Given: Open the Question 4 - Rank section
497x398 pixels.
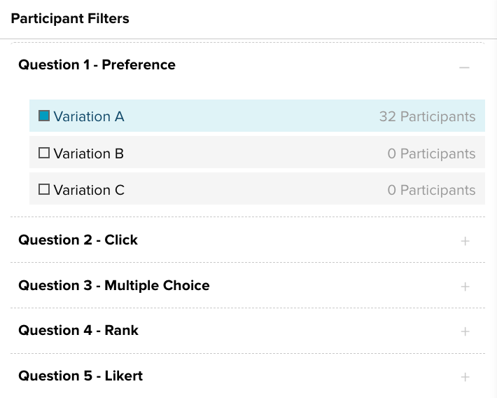Looking at the screenshot, I should click(x=78, y=331).
